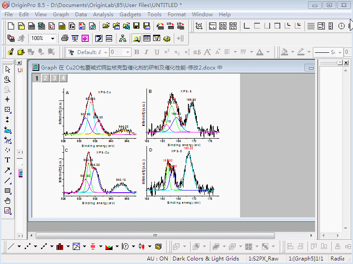Click the New Project icon
The width and height of the screenshot is (353, 264).
pyautogui.click(x=11, y=26)
